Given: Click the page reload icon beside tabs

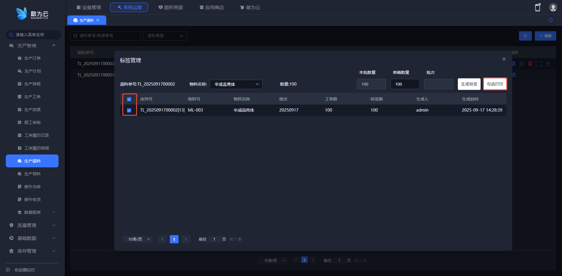Looking at the screenshot, I should 551,20.
